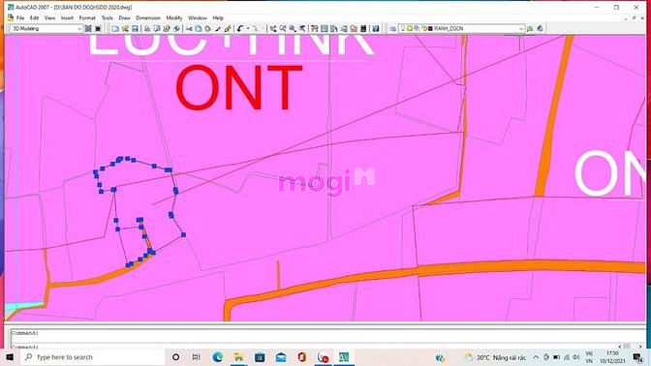The image size is (651, 366).
Task: Open the Properties palette icon
Action: (x=315, y=29)
